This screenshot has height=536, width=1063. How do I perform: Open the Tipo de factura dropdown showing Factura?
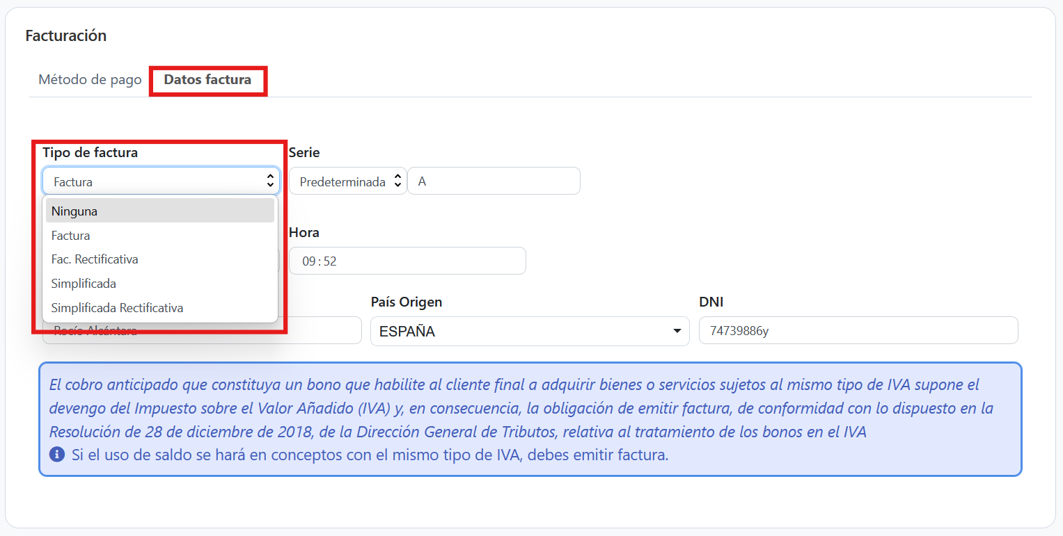coord(161,181)
